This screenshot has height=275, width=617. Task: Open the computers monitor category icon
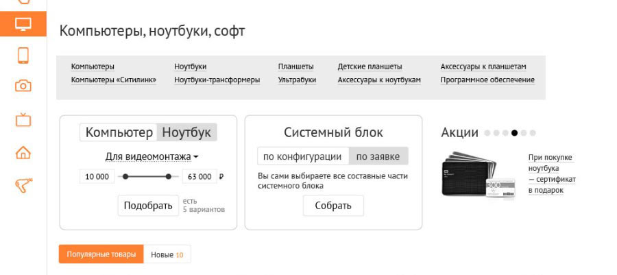coord(23,24)
